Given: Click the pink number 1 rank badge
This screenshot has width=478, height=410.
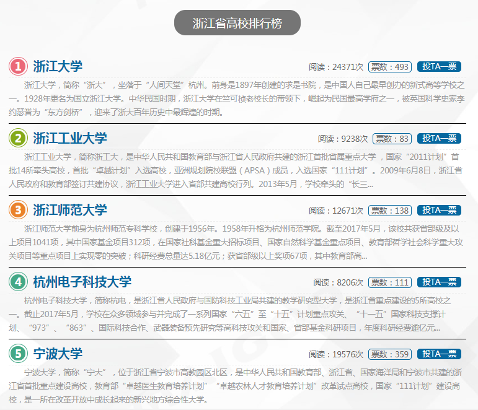Looking at the screenshot, I should (x=19, y=66).
